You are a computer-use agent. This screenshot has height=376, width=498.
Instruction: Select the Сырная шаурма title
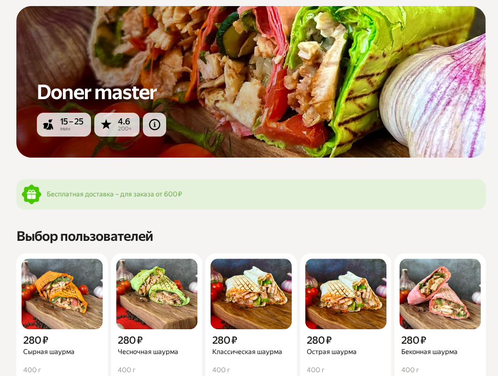pyautogui.click(x=49, y=352)
